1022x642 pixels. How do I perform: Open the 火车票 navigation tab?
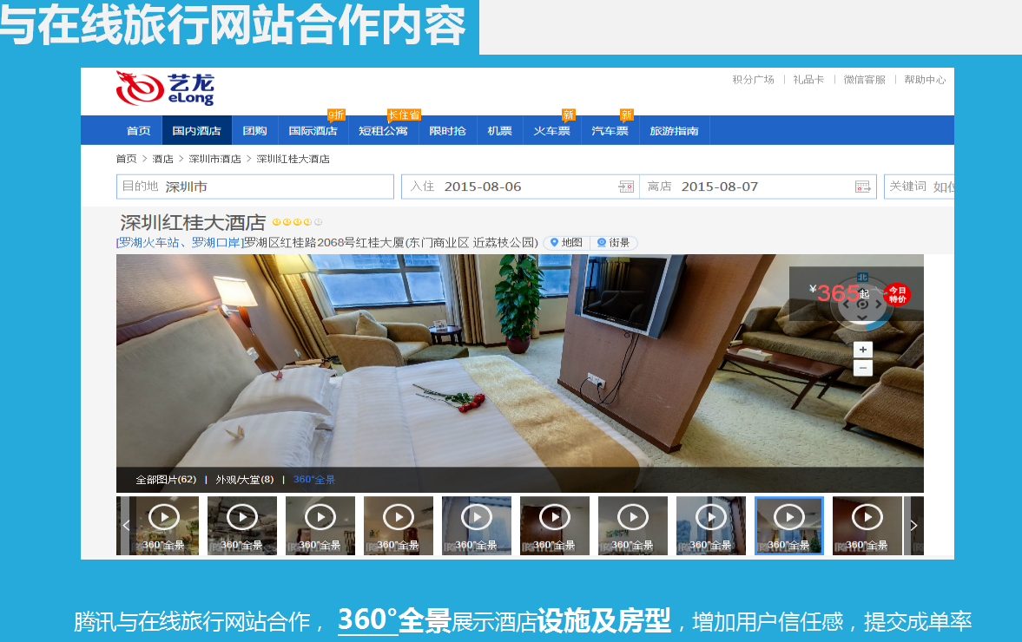pyautogui.click(x=551, y=131)
